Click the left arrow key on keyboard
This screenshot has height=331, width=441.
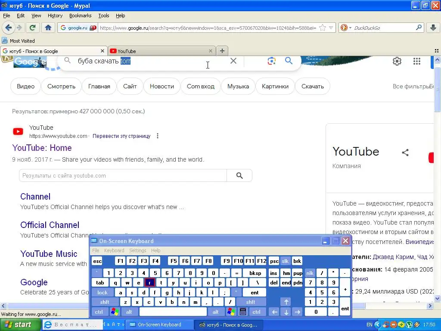[274, 312]
